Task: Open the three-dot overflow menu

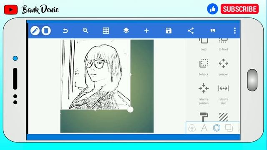Action: click(x=235, y=31)
